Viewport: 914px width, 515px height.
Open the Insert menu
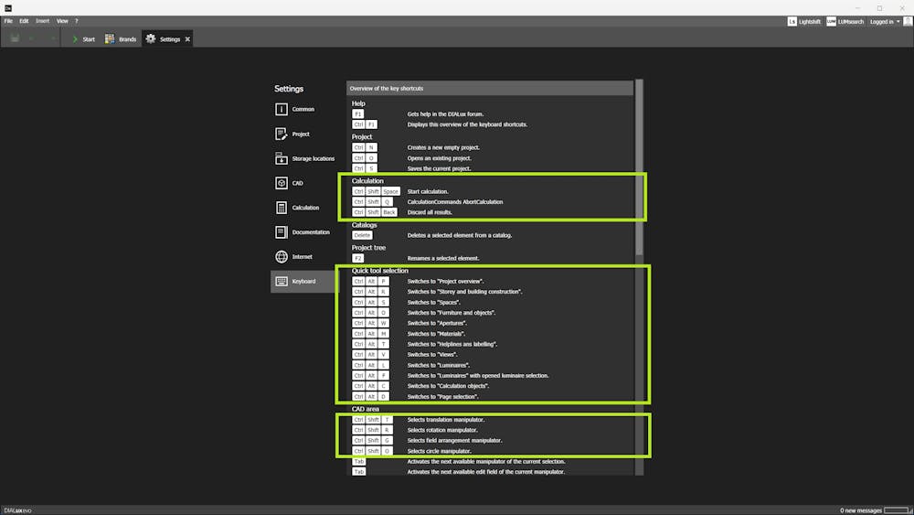[43, 21]
